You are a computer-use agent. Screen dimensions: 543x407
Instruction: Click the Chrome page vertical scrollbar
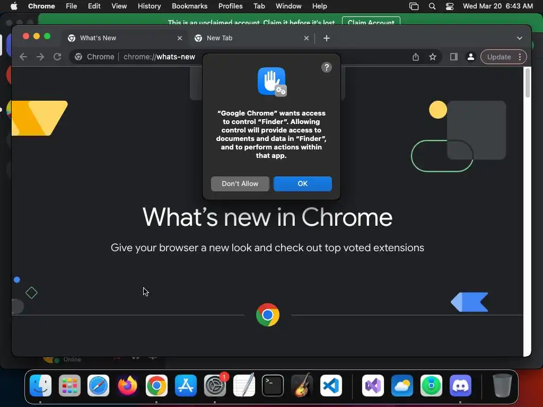(x=528, y=83)
